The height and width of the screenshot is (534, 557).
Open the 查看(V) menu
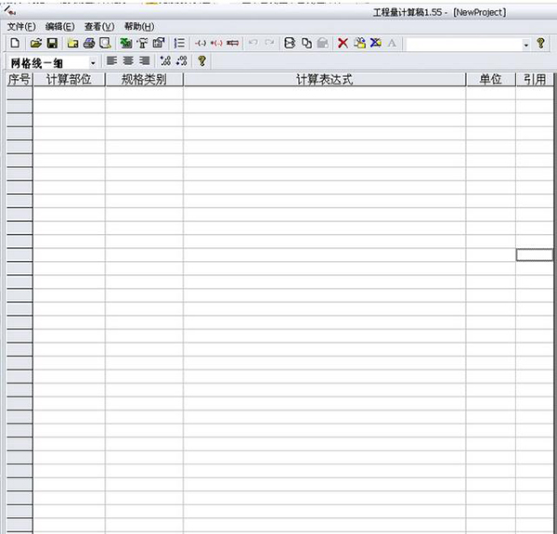click(99, 27)
